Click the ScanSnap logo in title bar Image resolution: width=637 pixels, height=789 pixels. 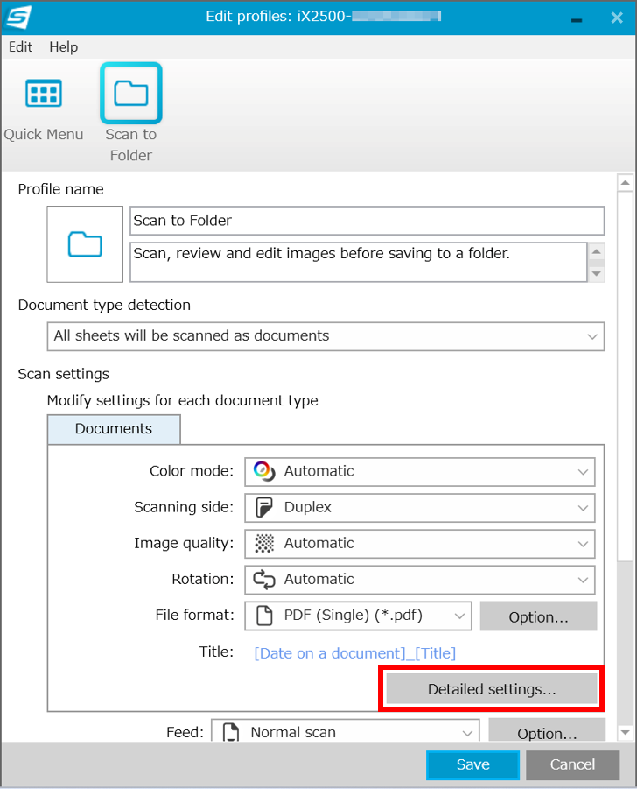[18, 17]
